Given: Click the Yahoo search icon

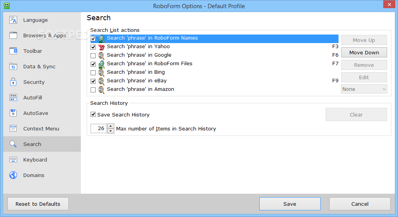Looking at the screenshot, I should pos(101,47).
